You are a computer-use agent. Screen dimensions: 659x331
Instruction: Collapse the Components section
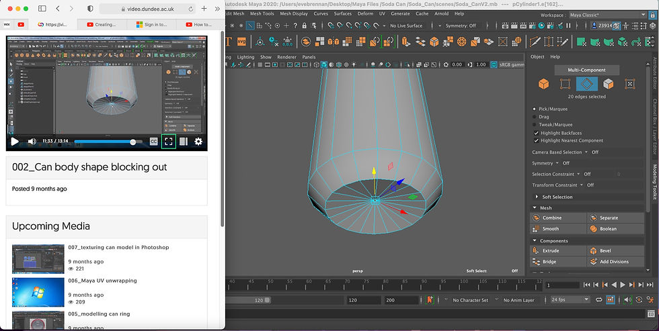coord(535,241)
